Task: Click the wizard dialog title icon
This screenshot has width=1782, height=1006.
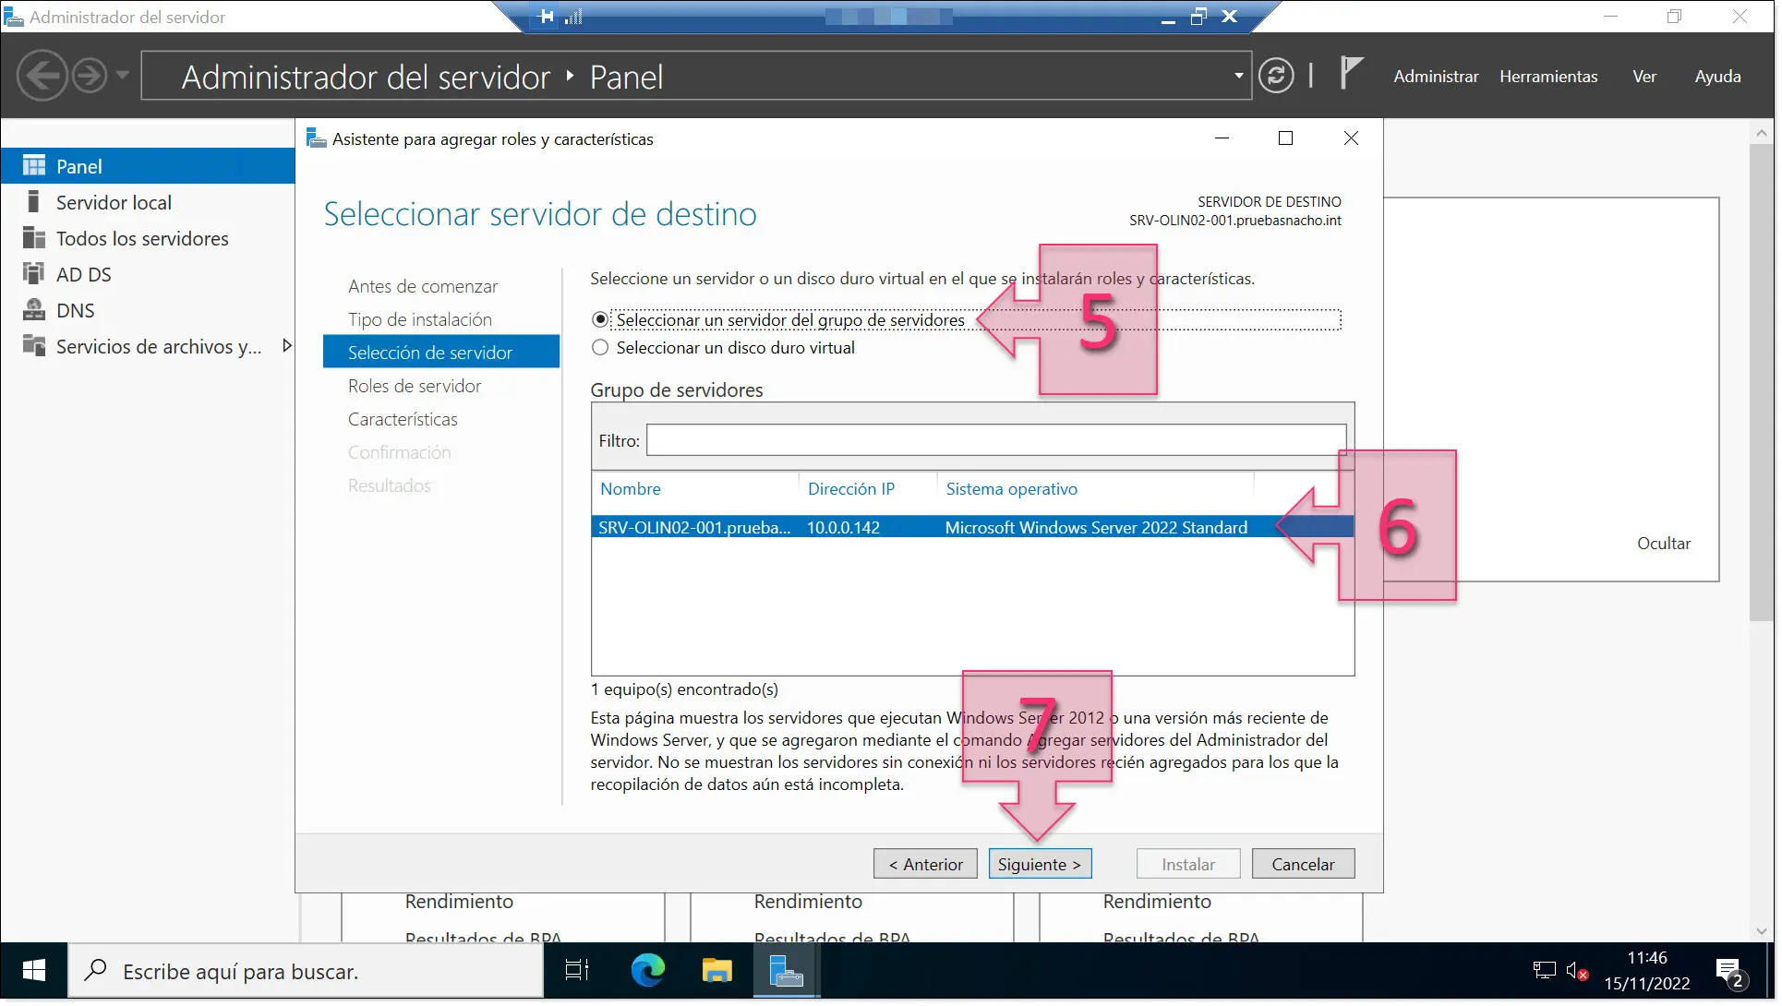Action: click(x=316, y=138)
